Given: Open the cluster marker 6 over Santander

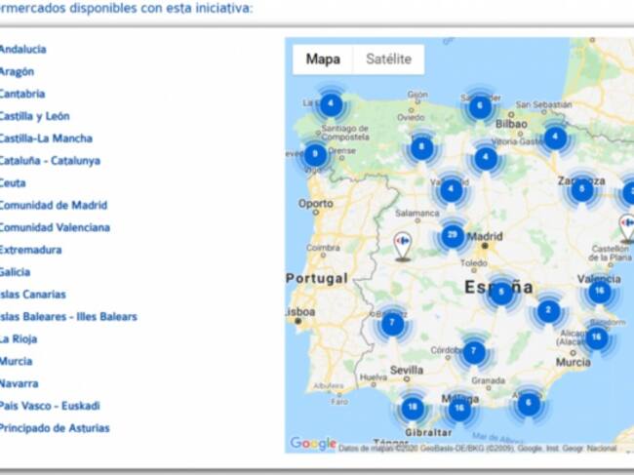Looking at the screenshot, I should (480, 106).
